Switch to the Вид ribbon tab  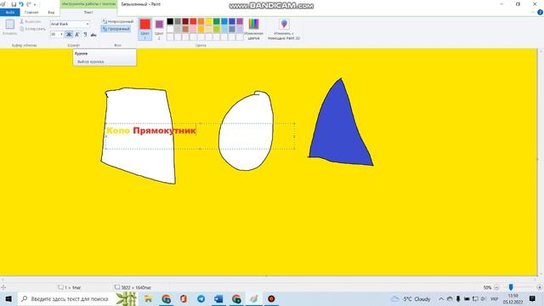pyautogui.click(x=51, y=12)
